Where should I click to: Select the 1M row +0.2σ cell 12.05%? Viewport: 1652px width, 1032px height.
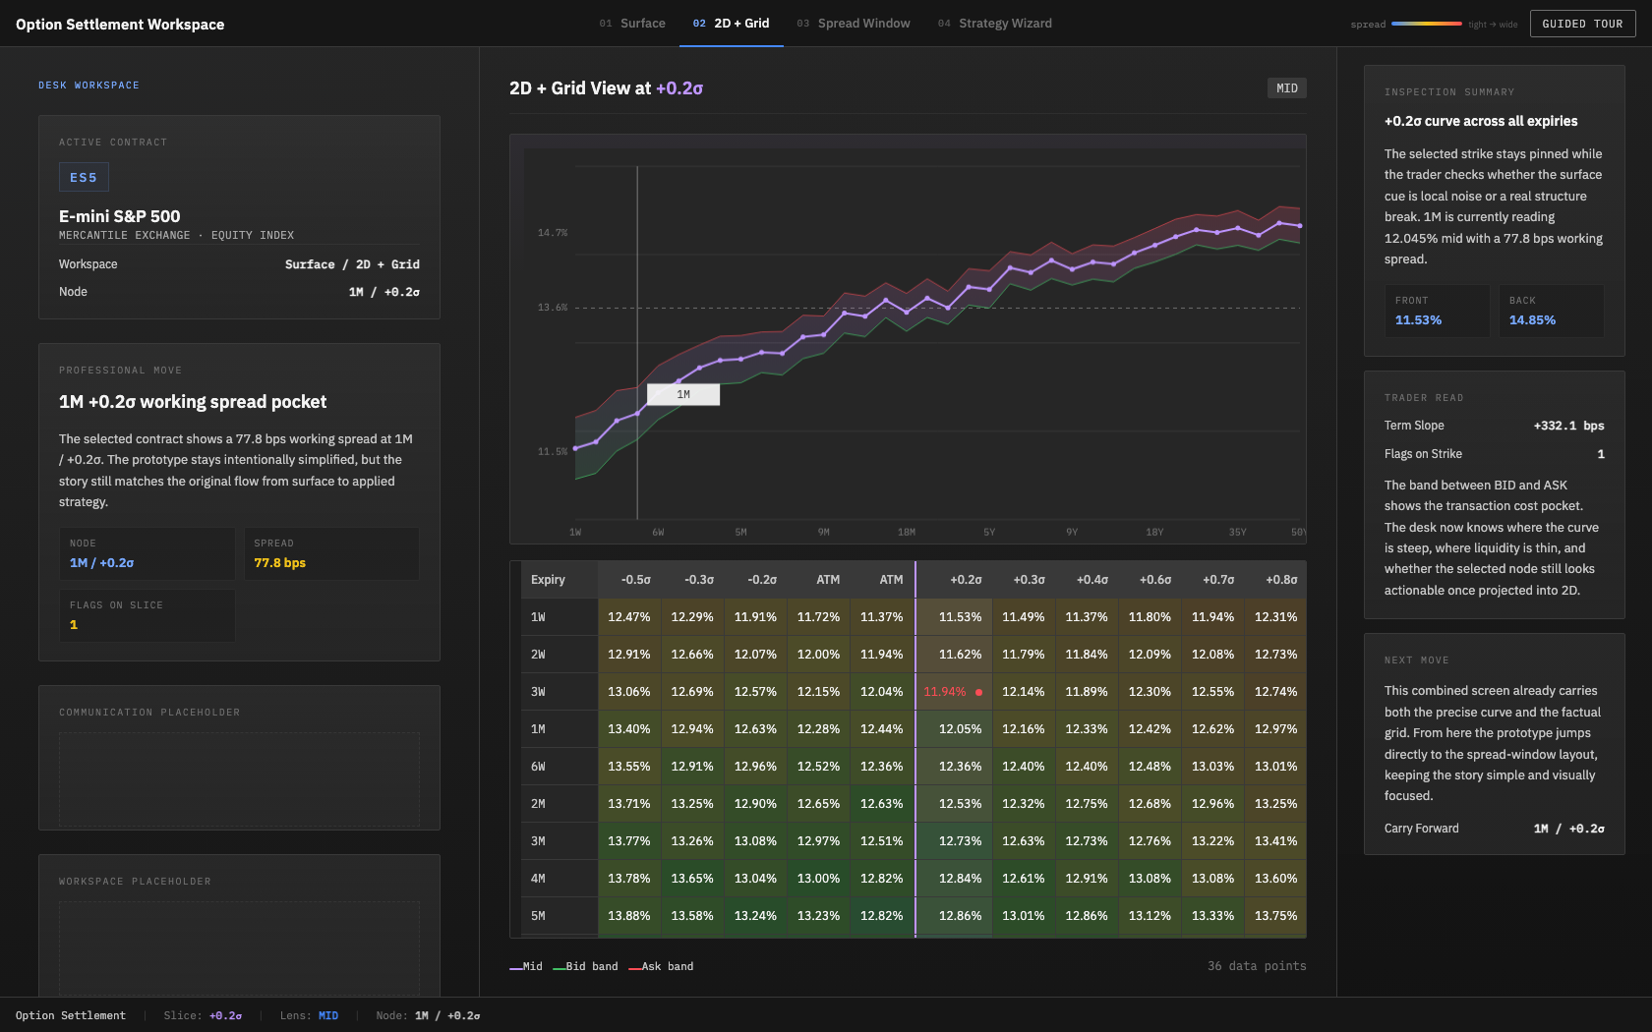[954, 729]
